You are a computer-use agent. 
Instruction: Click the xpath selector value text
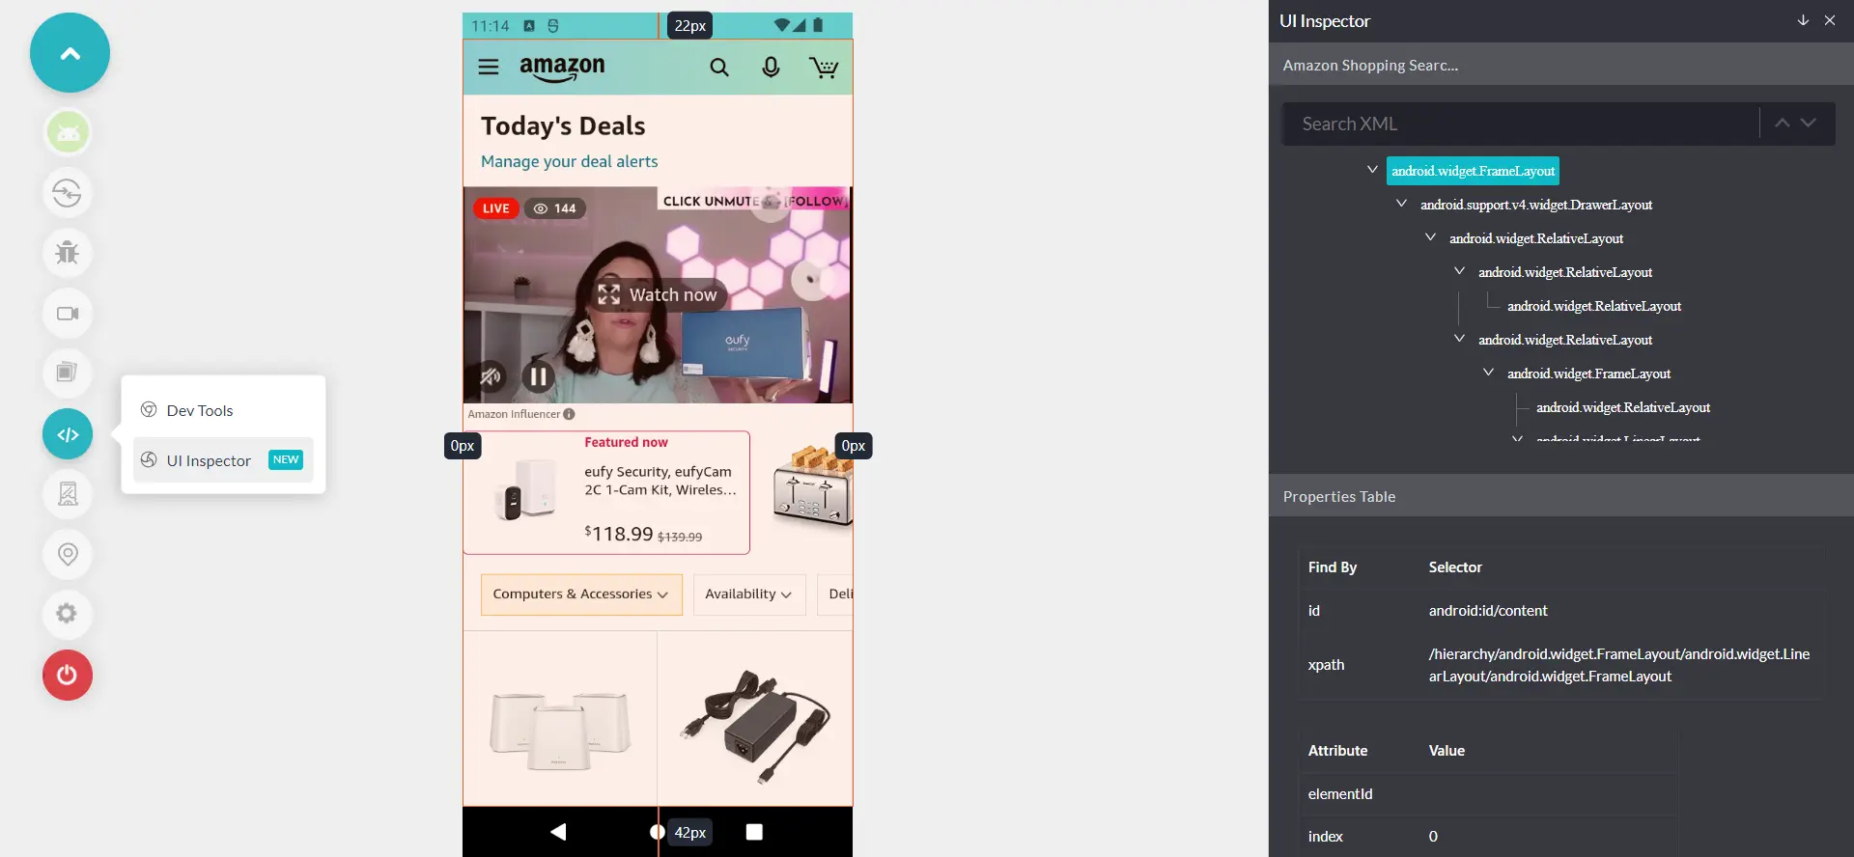1619,665
